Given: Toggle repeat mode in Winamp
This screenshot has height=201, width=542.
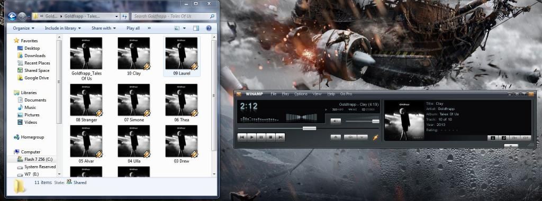Looking at the screenshot, I should [x=362, y=137].
